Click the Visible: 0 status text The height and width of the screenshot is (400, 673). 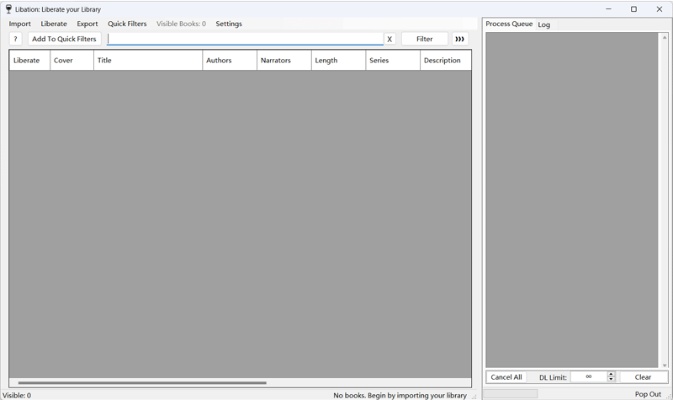click(x=17, y=395)
